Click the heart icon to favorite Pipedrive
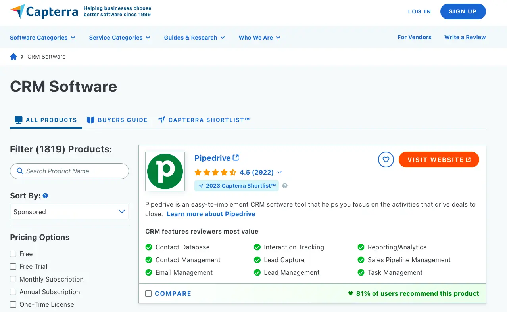This screenshot has height=312, width=507. click(386, 159)
